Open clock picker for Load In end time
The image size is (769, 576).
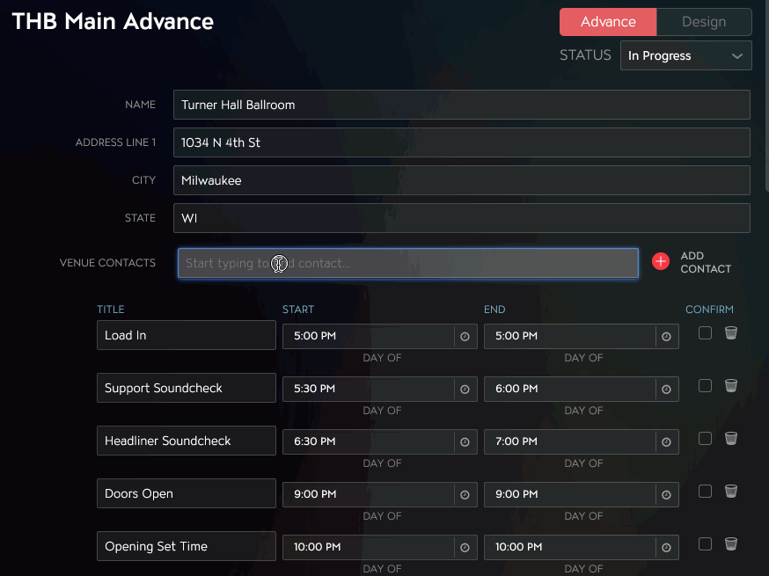point(667,336)
